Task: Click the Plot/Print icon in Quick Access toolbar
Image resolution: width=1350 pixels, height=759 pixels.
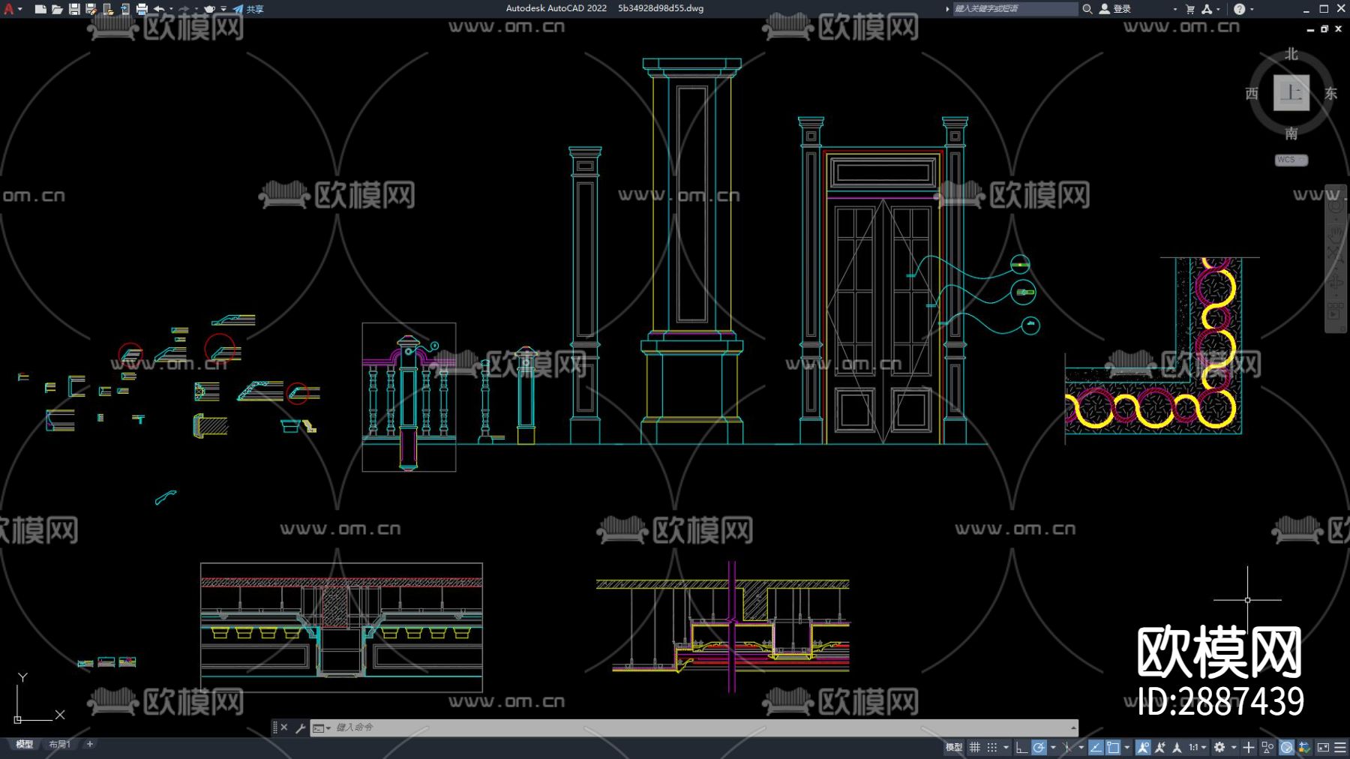Action: tap(144, 9)
